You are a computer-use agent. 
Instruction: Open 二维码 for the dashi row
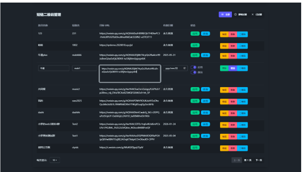(242, 112)
